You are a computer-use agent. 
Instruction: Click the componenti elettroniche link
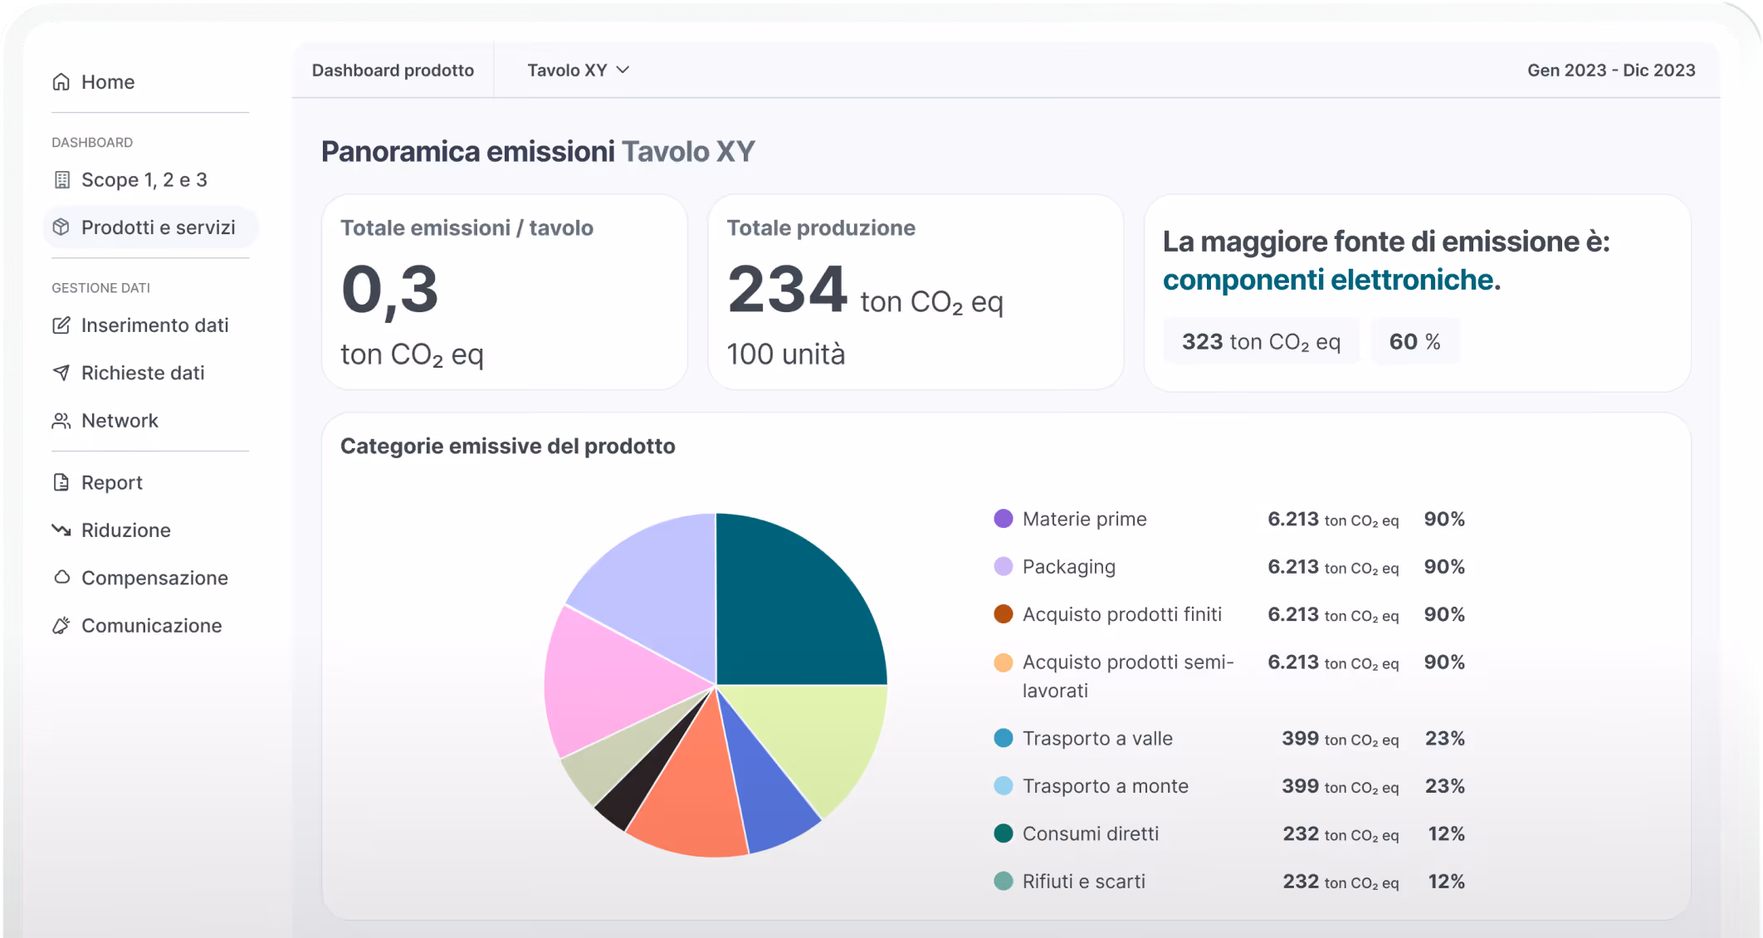(x=1330, y=280)
